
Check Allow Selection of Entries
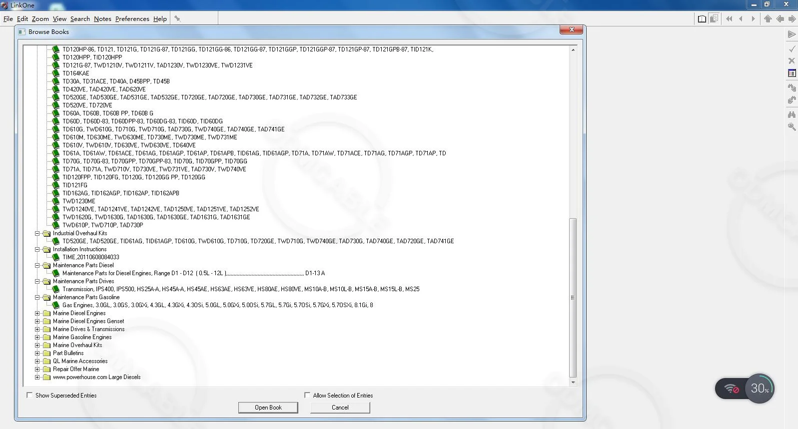(307, 395)
